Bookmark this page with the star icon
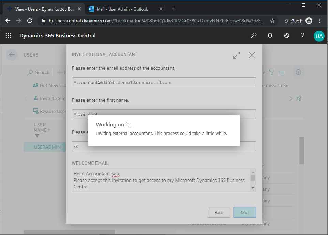Screen dimensions: 328x235 (272, 21)
